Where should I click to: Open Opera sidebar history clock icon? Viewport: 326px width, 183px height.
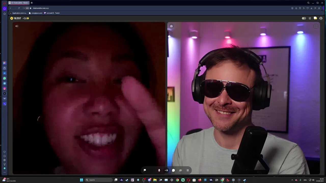click(x=4, y=156)
